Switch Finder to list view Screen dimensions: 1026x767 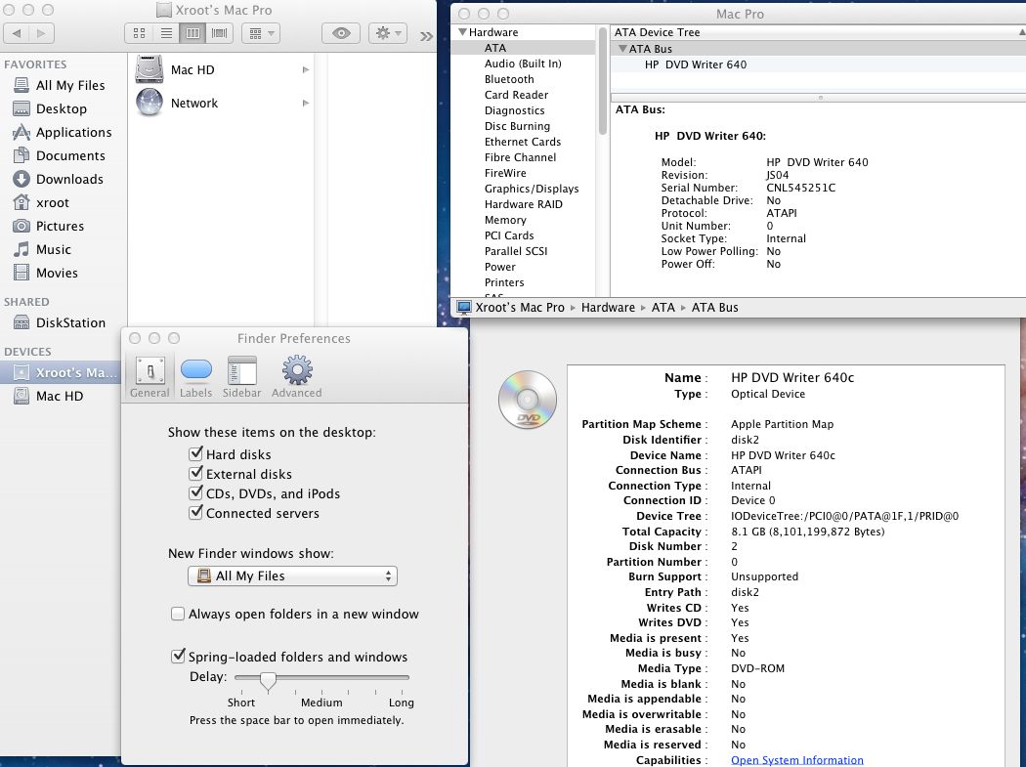(x=166, y=33)
